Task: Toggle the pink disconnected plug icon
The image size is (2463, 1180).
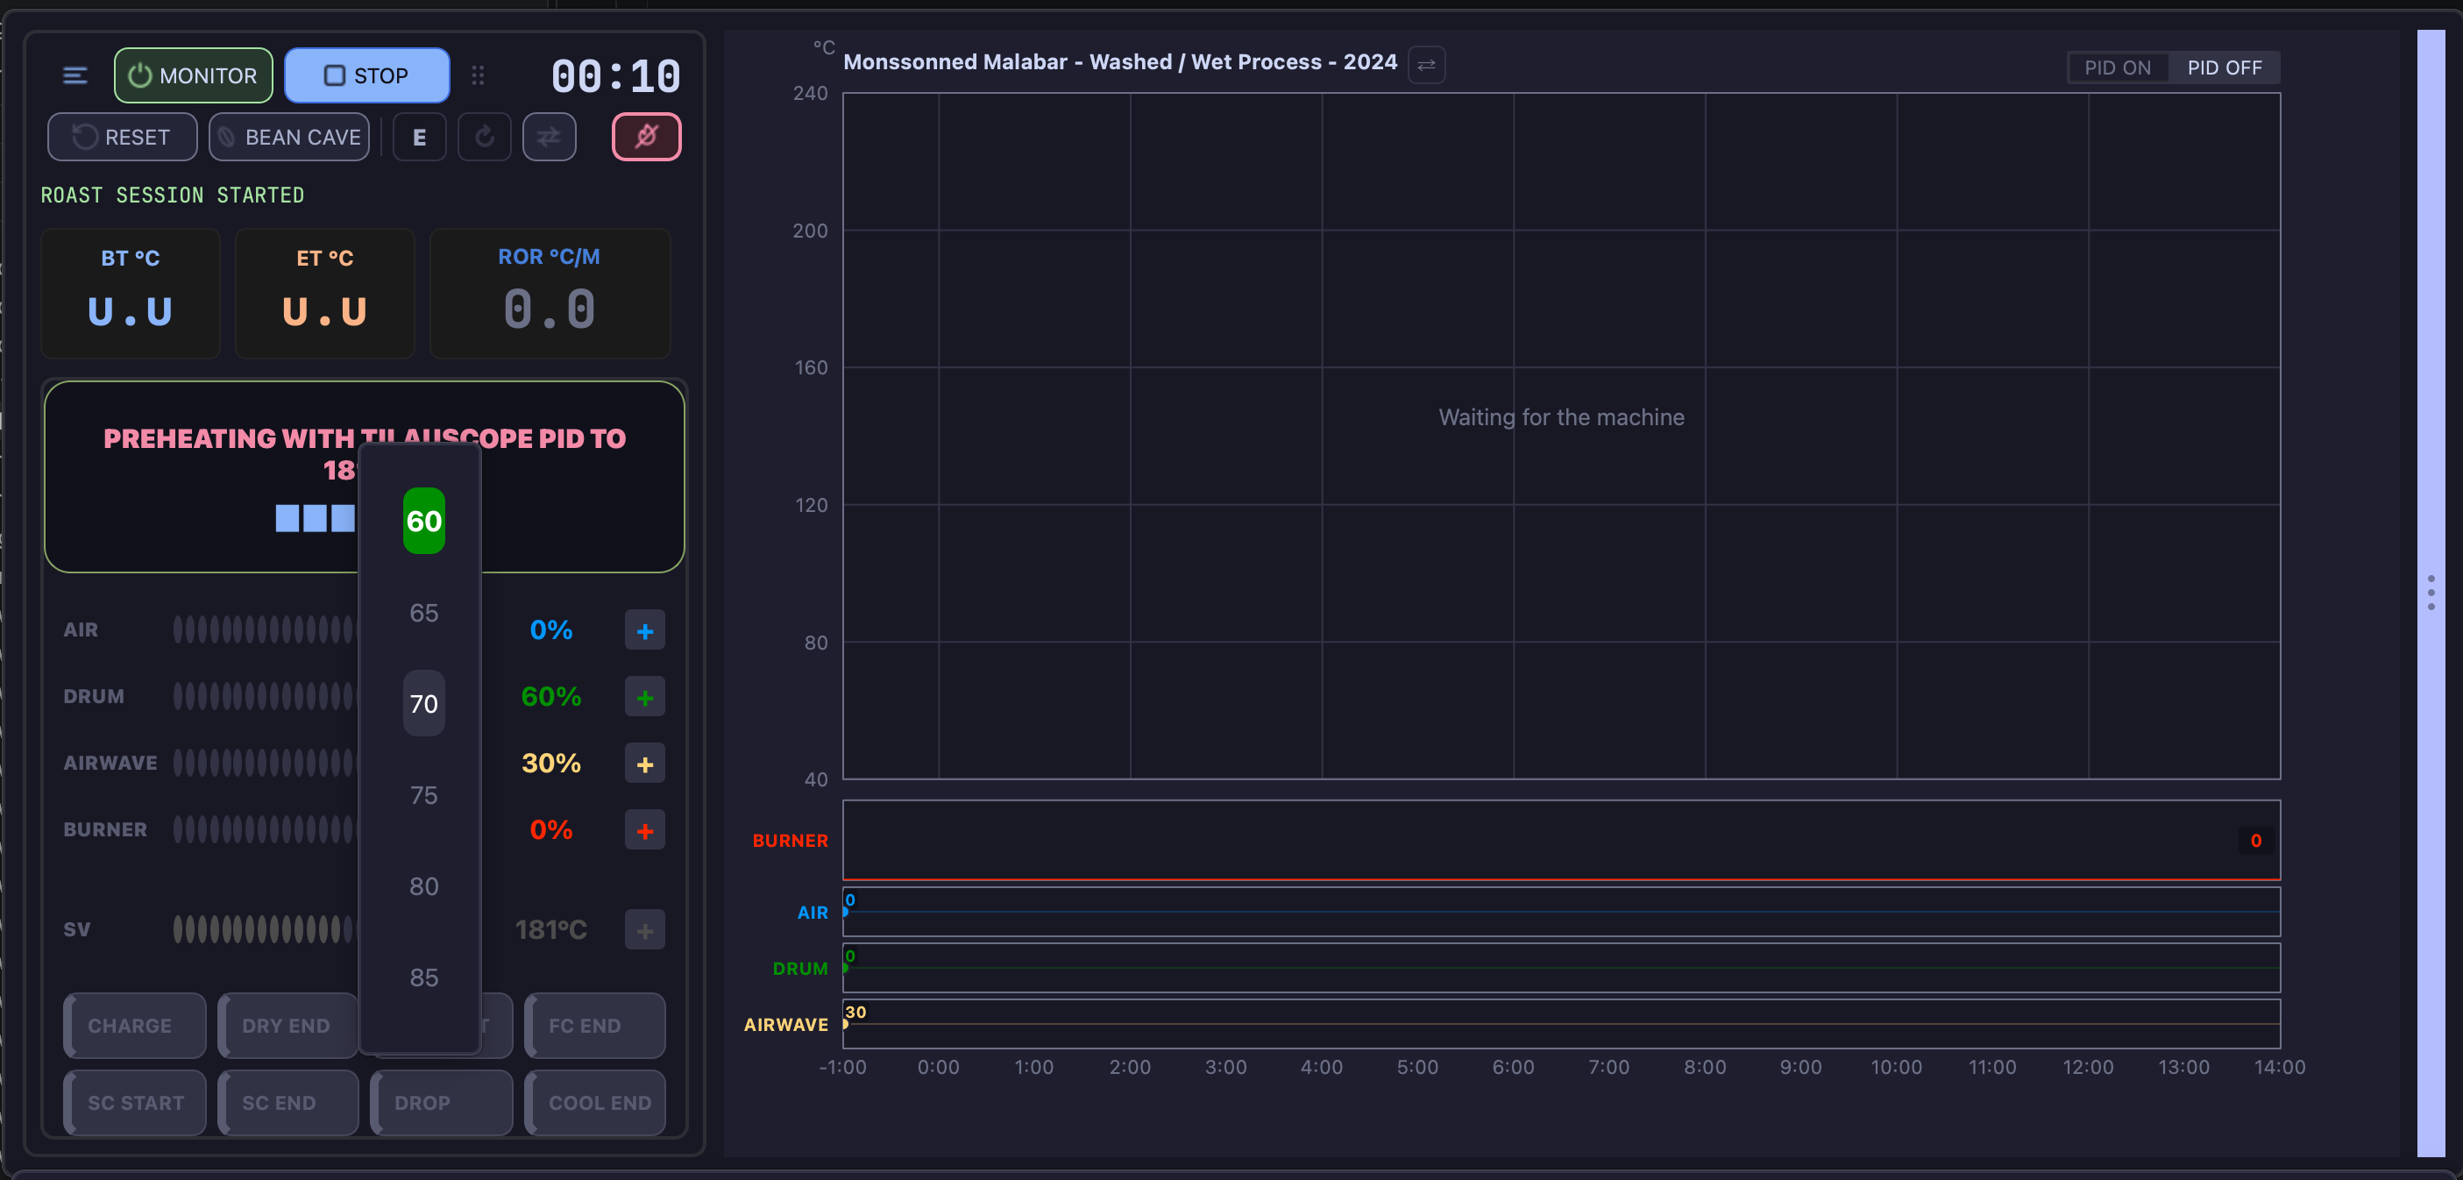Action: click(646, 137)
